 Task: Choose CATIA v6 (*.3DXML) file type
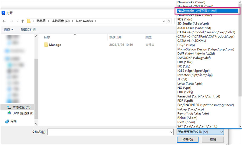click(x=191, y=41)
